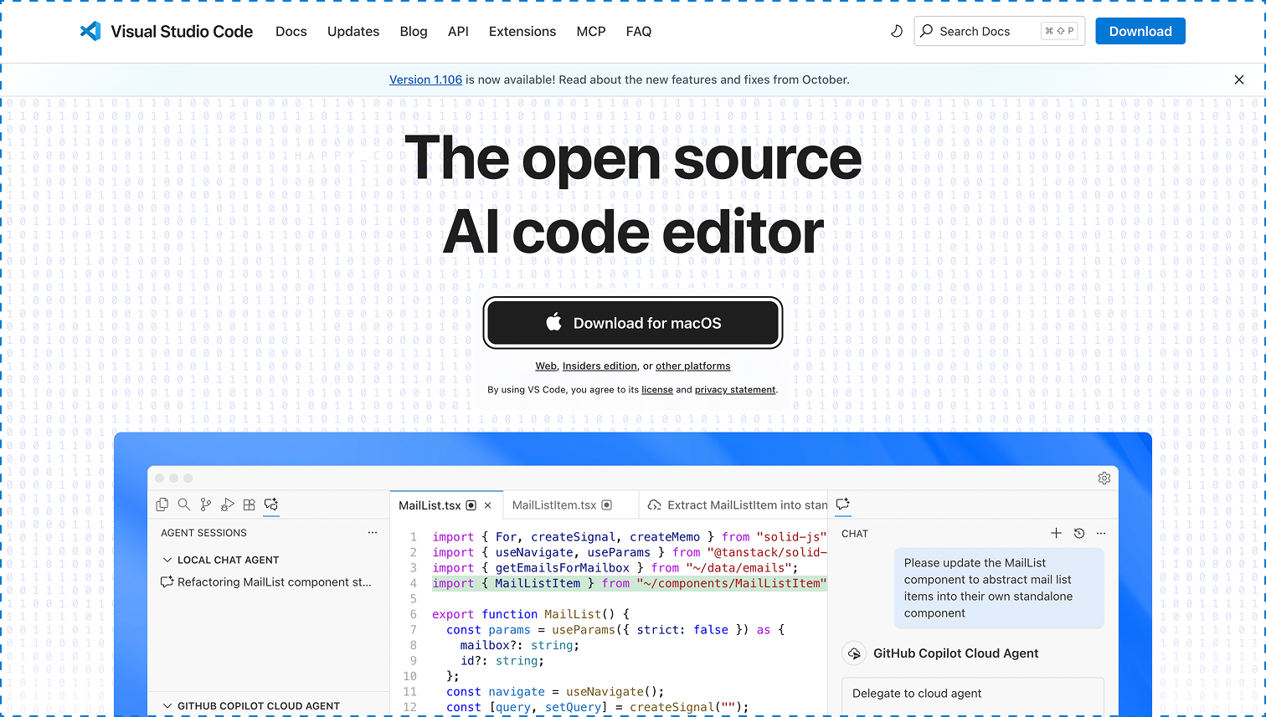Open the CHAT panel more actions ellipsis
The height and width of the screenshot is (717, 1266).
1101,533
